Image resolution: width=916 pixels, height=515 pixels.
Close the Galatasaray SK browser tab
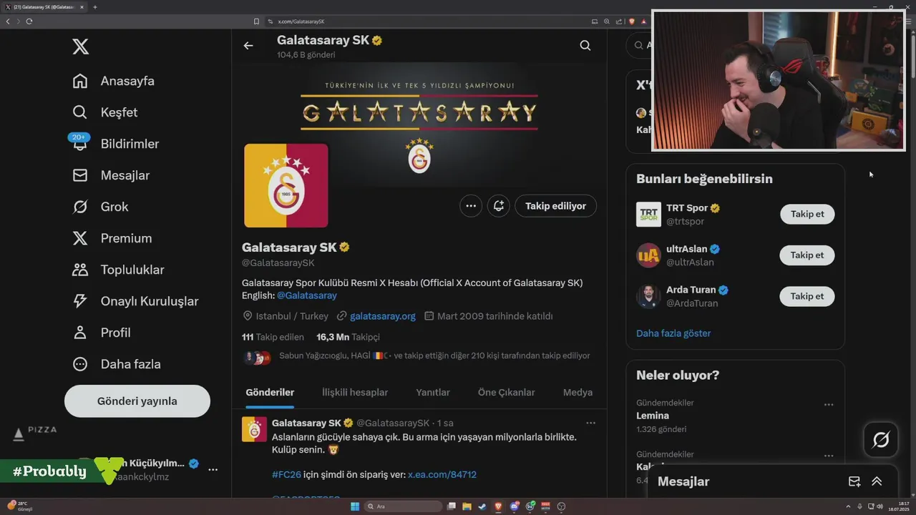click(x=82, y=7)
